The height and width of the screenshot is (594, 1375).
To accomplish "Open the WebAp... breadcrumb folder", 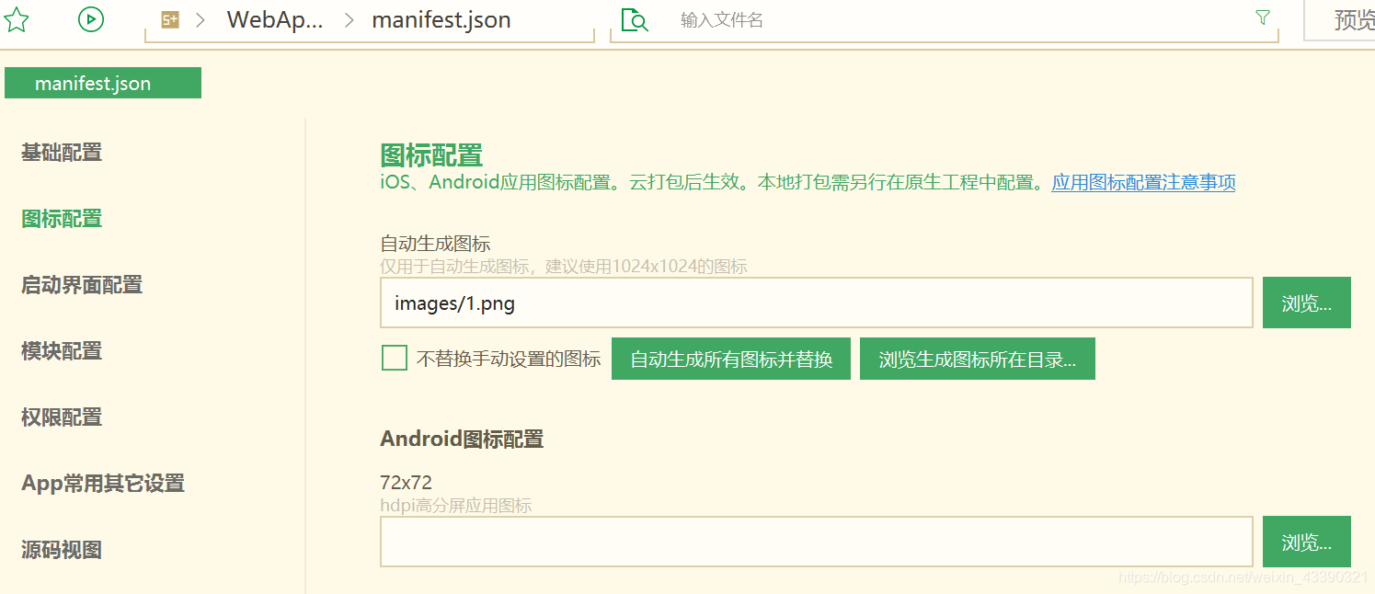I will click(x=275, y=20).
